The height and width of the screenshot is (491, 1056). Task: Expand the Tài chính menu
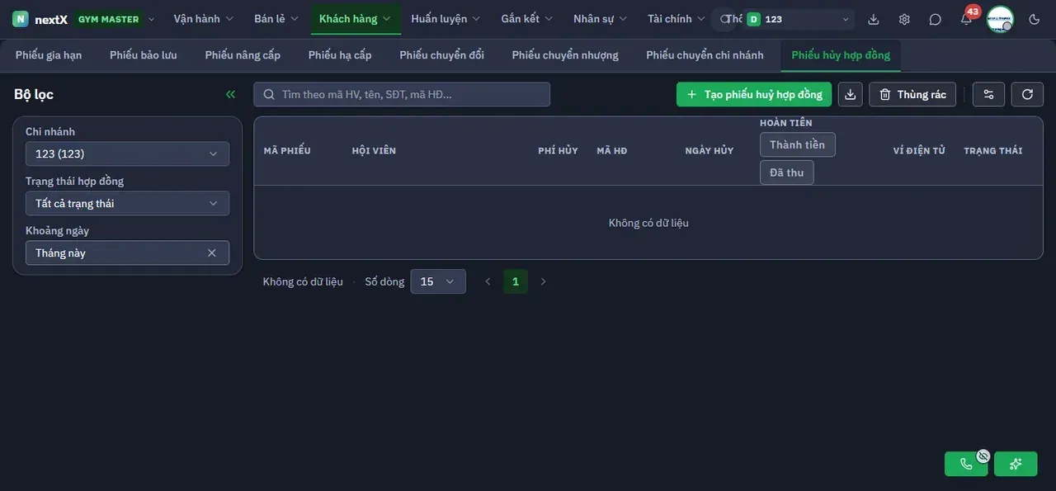pos(676,19)
